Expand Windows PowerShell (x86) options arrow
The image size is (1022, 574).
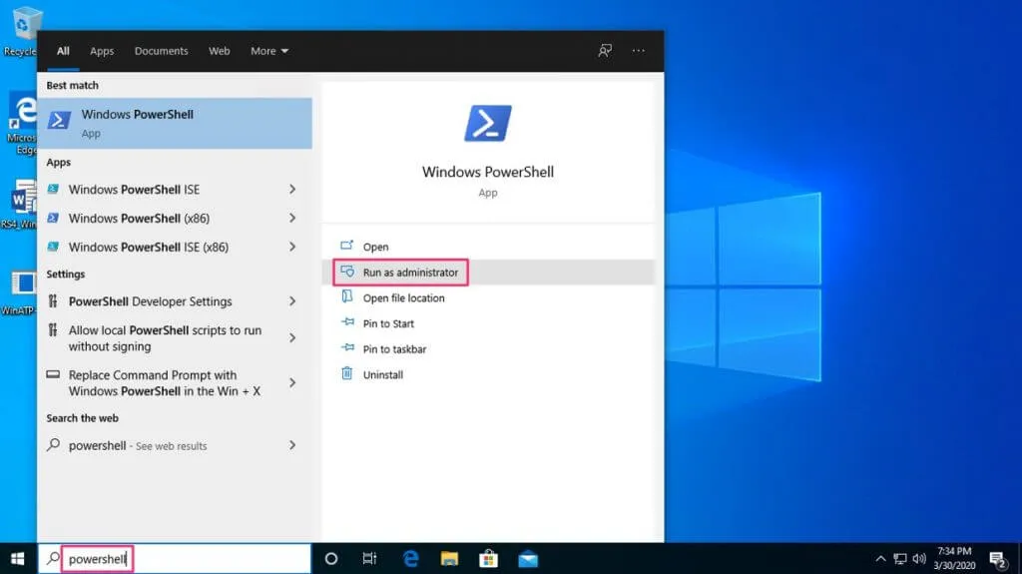pyautogui.click(x=292, y=218)
